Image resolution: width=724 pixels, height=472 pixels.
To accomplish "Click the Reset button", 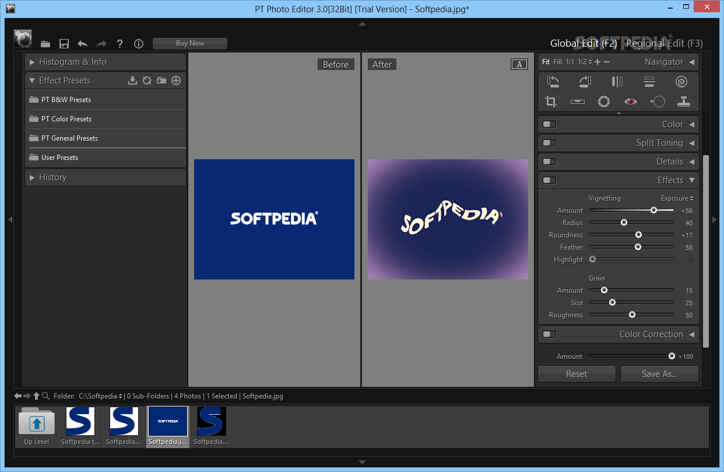I will tap(577, 374).
